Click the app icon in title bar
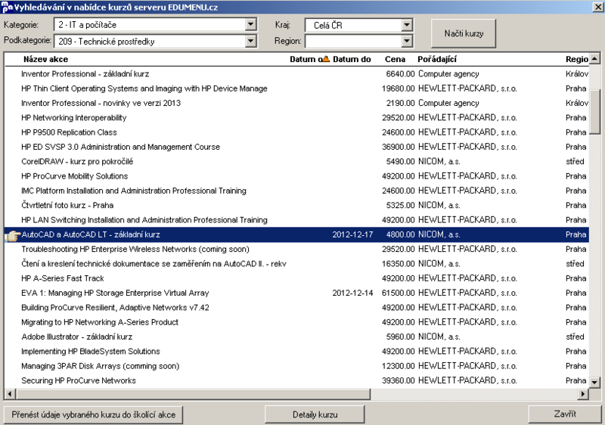 click(x=7, y=7)
